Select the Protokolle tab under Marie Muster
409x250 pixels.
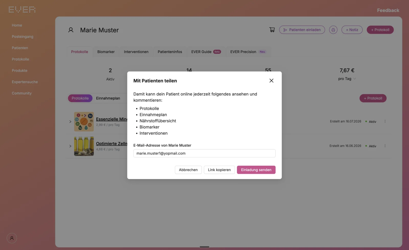pos(79,52)
